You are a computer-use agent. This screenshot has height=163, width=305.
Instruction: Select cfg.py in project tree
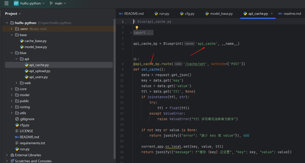click(x=25, y=125)
